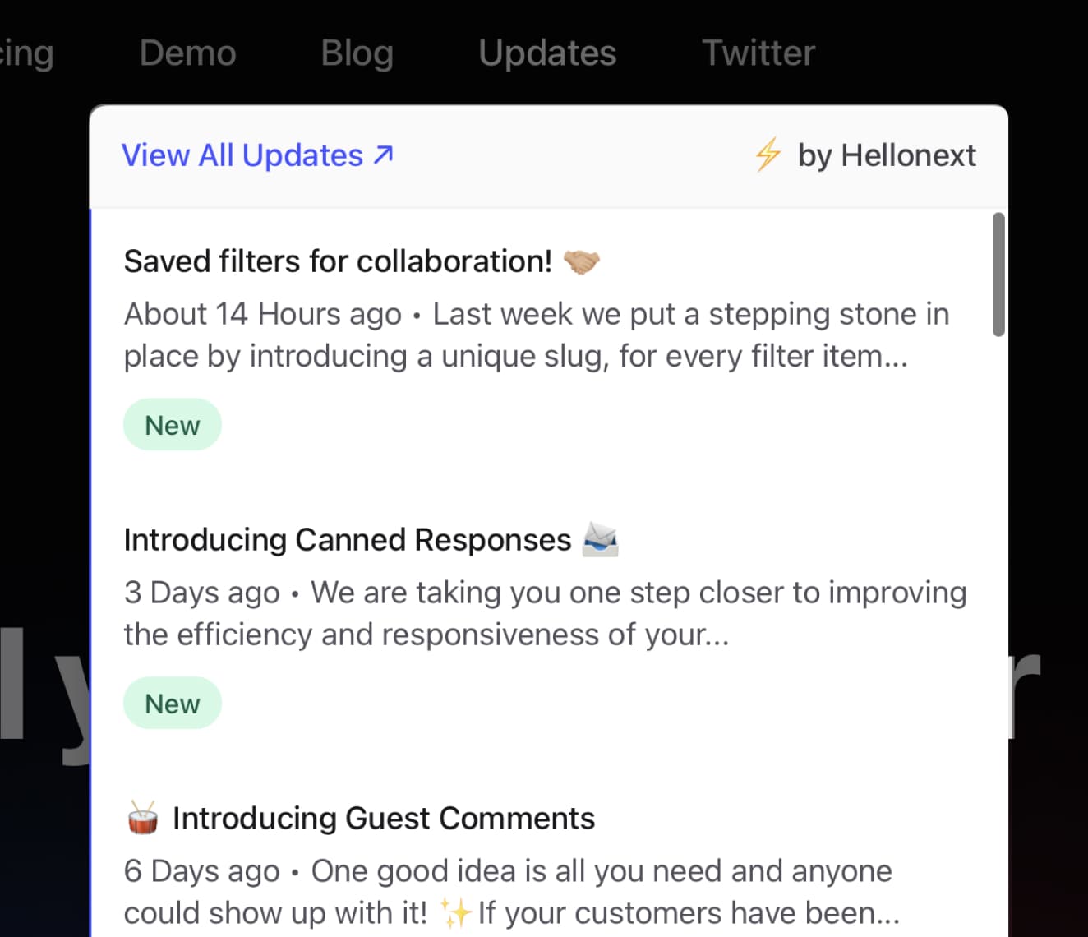Click the by Hellonext branding
The image size is (1088, 937).
(x=887, y=155)
